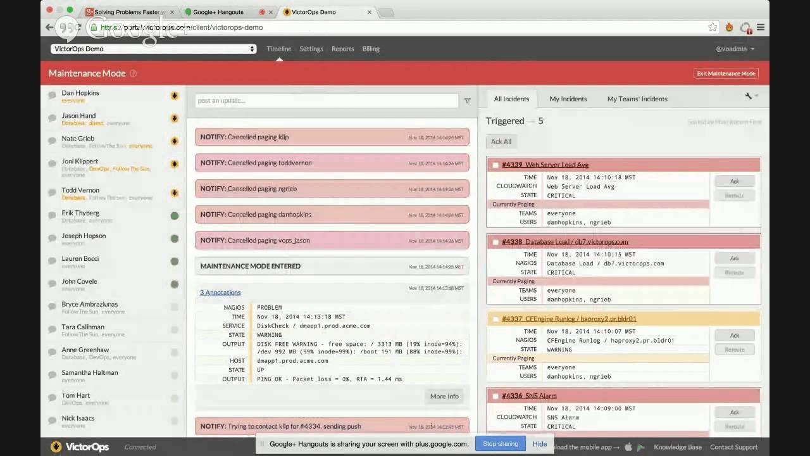Acknowledge incident #4338 with Ack button
Screen dimensions: 810x456
pos(734,258)
